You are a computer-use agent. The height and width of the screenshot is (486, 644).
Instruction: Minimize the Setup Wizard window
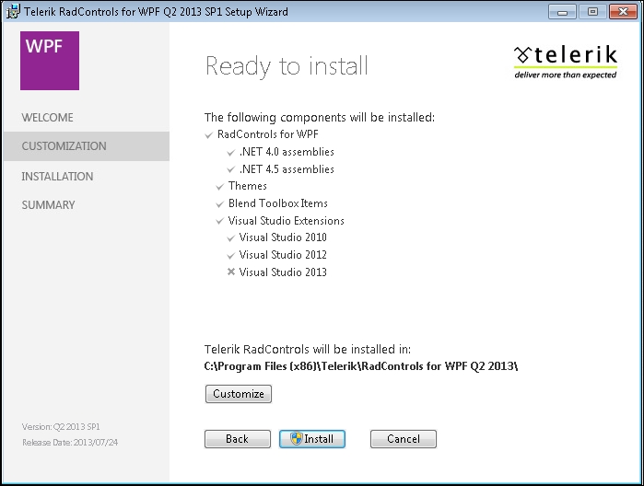point(562,11)
